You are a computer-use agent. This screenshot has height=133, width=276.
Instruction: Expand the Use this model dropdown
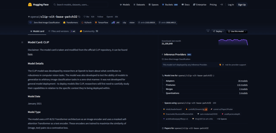(237, 31)
